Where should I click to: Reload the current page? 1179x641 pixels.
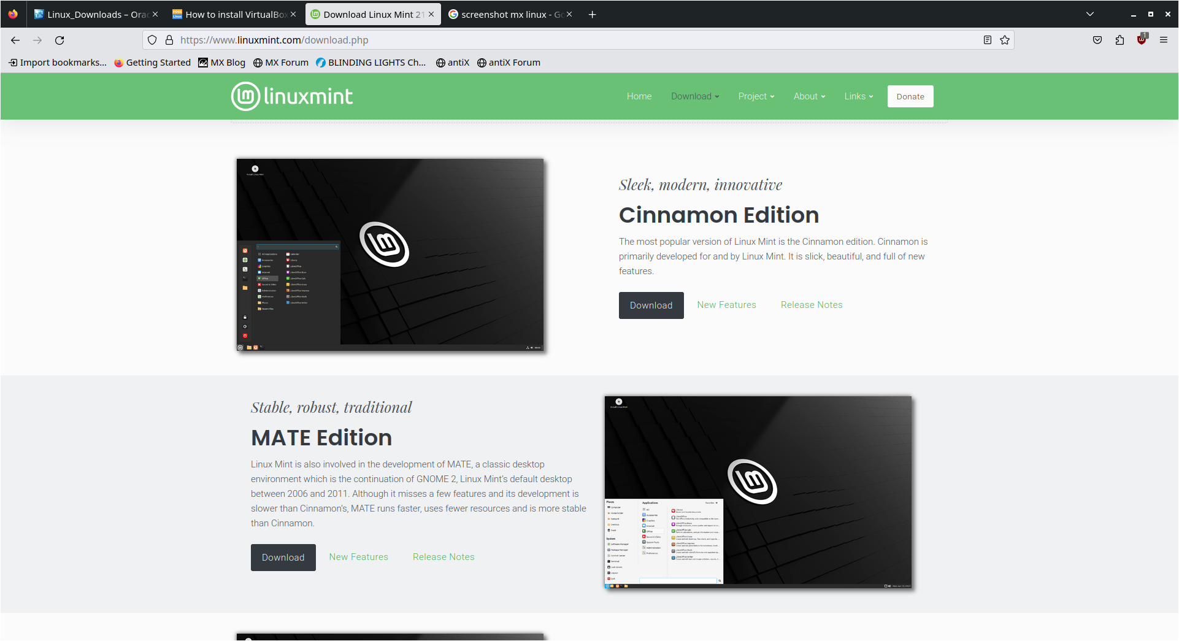pyautogui.click(x=60, y=40)
